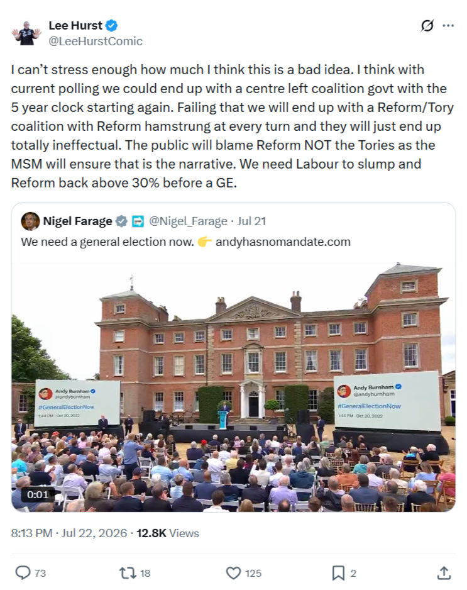
Task: Click the affiliate badge beside Nigel Farage
Action: tap(138, 221)
